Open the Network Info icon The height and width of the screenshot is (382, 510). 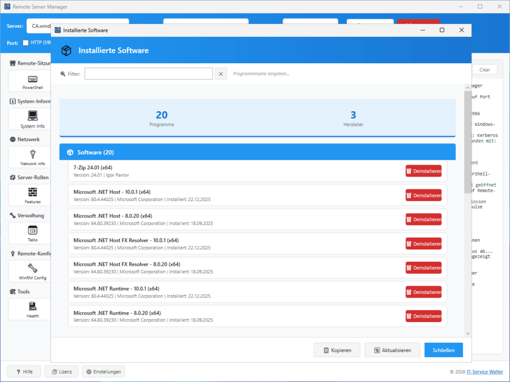point(33,154)
